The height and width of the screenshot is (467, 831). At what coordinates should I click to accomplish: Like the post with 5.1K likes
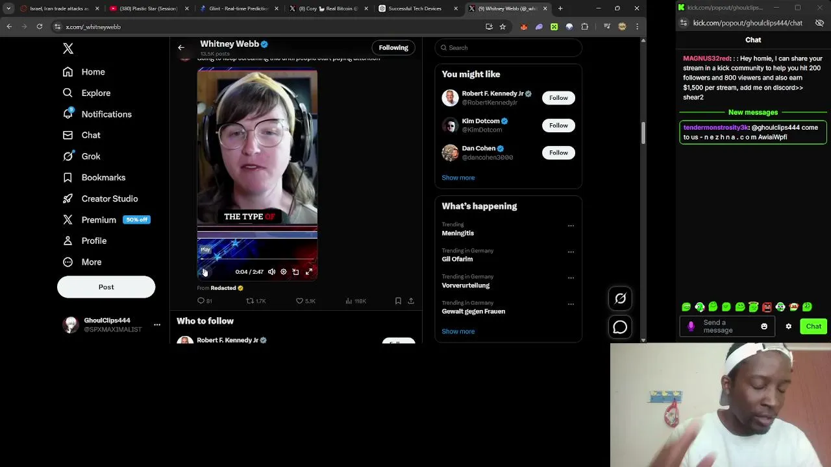click(x=305, y=301)
